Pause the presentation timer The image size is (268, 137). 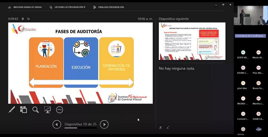(x=23, y=19)
